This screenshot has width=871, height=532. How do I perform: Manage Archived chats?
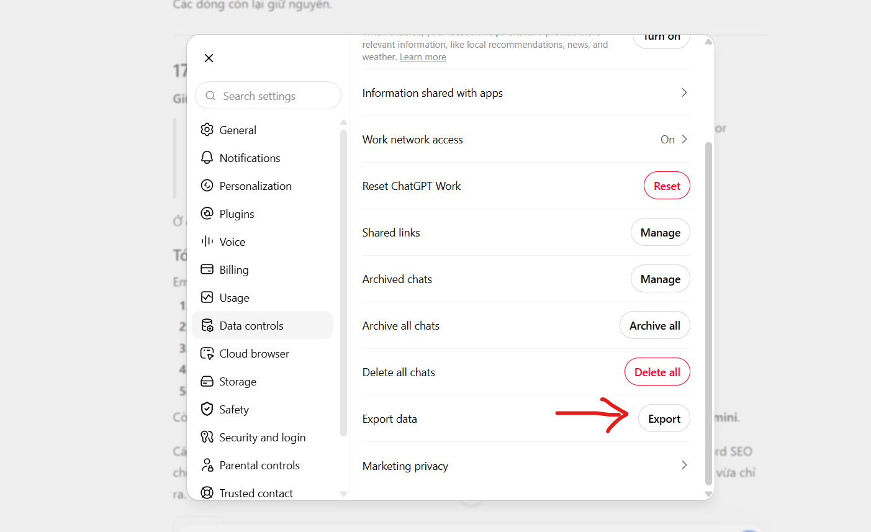click(x=661, y=279)
